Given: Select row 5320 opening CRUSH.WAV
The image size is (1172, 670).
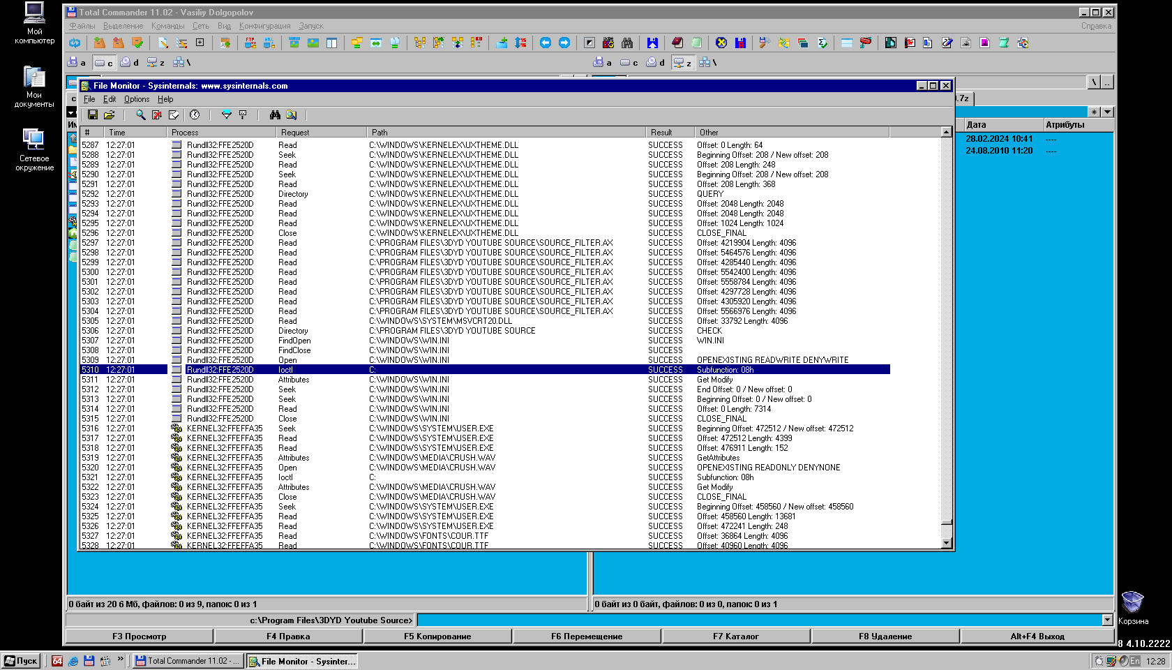Looking at the screenshot, I should (485, 468).
